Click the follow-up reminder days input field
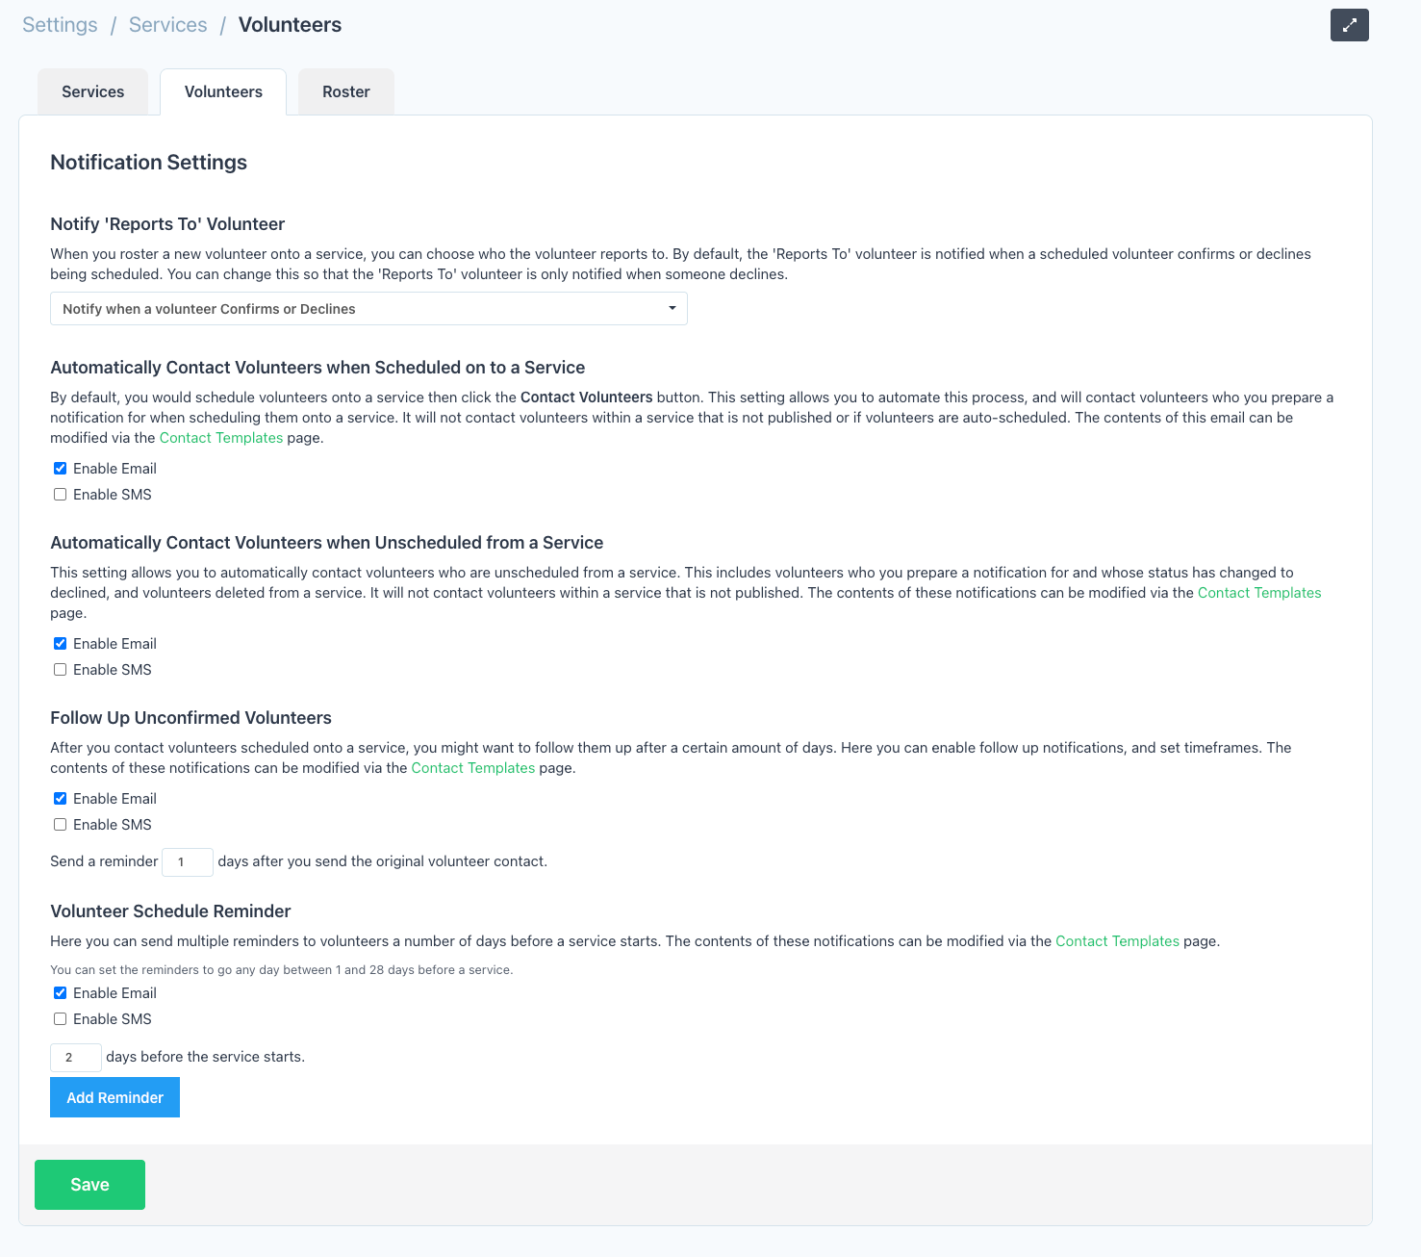 [x=188, y=862]
